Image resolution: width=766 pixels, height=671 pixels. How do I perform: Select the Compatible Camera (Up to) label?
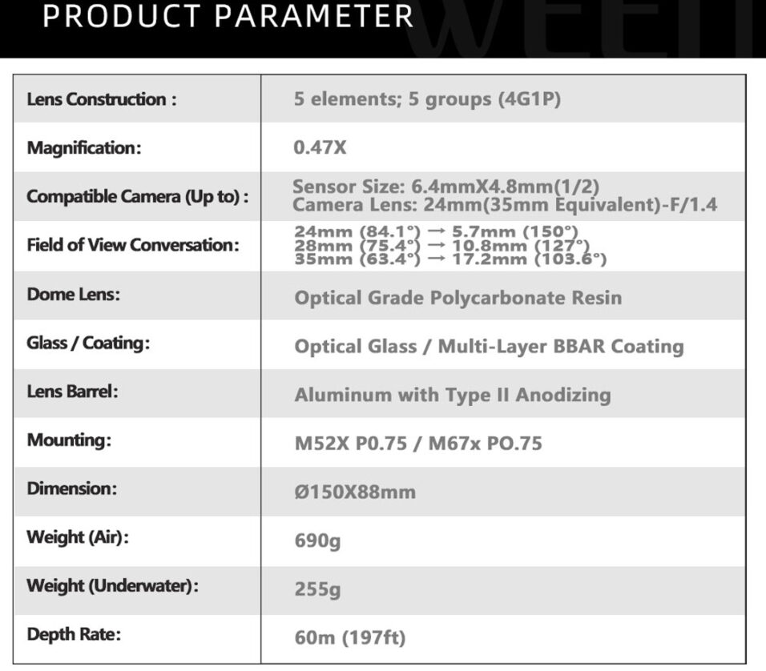click(x=138, y=196)
